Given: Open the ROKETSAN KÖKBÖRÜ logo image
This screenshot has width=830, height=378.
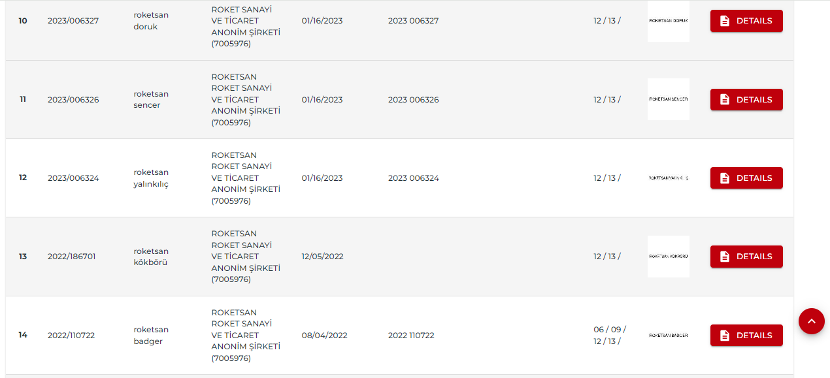Looking at the screenshot, I should coord(668,257).
